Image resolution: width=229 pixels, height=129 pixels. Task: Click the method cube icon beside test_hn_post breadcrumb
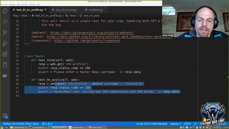81,15
